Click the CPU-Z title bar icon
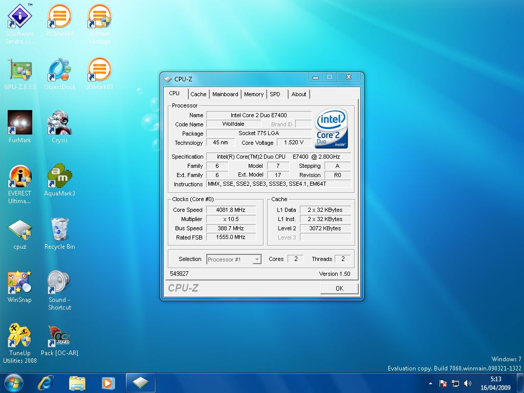Screen dimensions: 524x393 [x=168, y=79]
